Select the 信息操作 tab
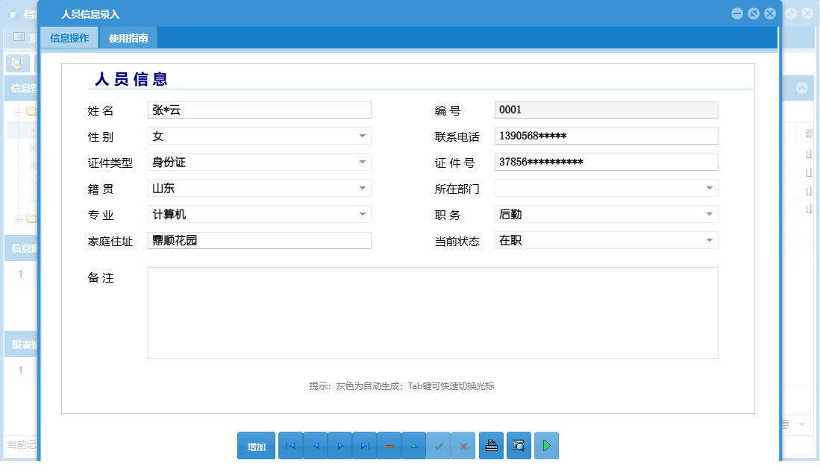Screen dimensions: 820x466 pyautogui.click(x=71, y=37)
